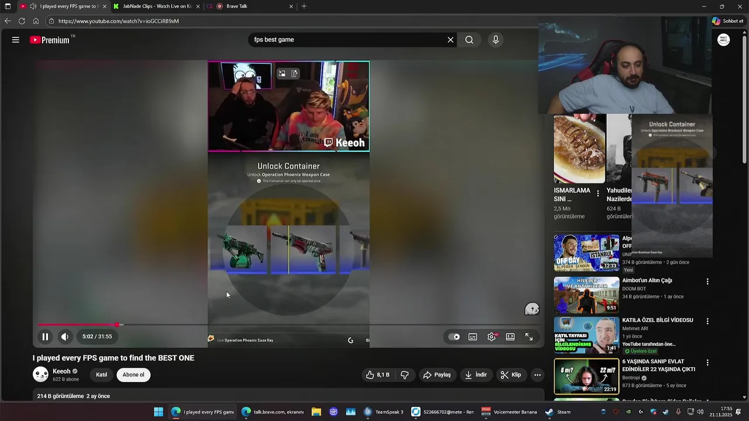Reload the page
749x421 pixels.
(x=22, y=21)
